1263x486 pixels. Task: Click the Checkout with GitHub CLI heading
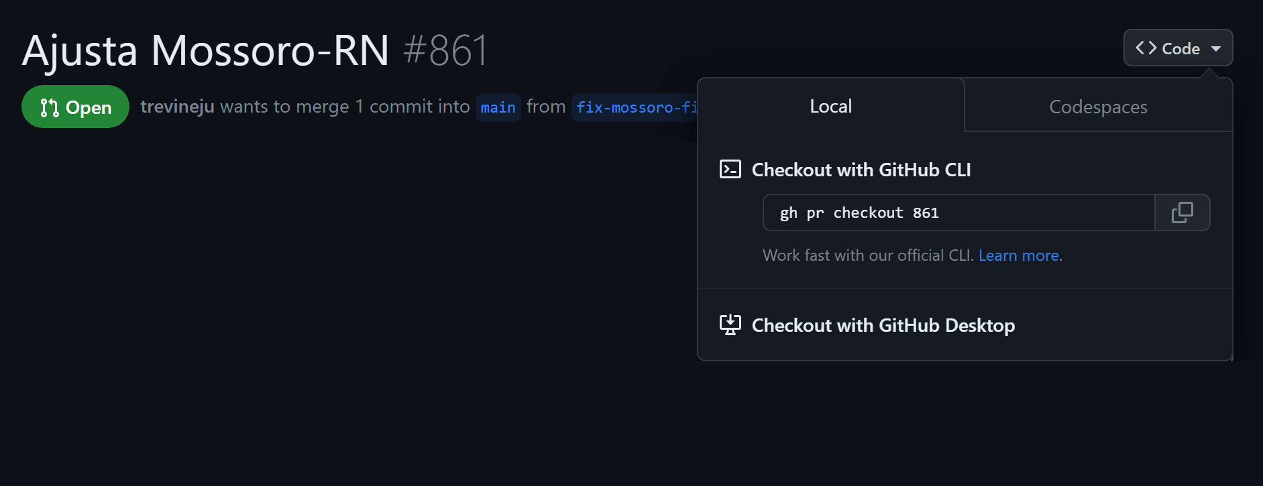click(861, 170)
